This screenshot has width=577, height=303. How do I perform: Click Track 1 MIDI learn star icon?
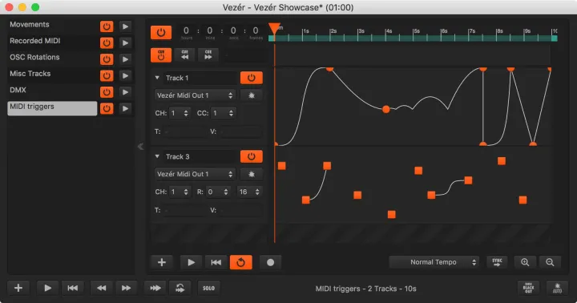[252, 95]
